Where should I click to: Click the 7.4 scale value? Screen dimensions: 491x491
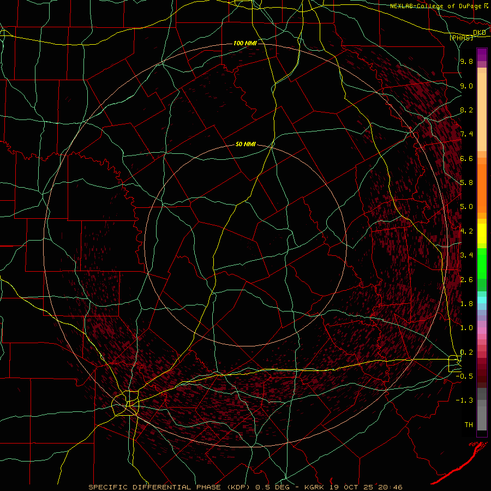[466, 134]
